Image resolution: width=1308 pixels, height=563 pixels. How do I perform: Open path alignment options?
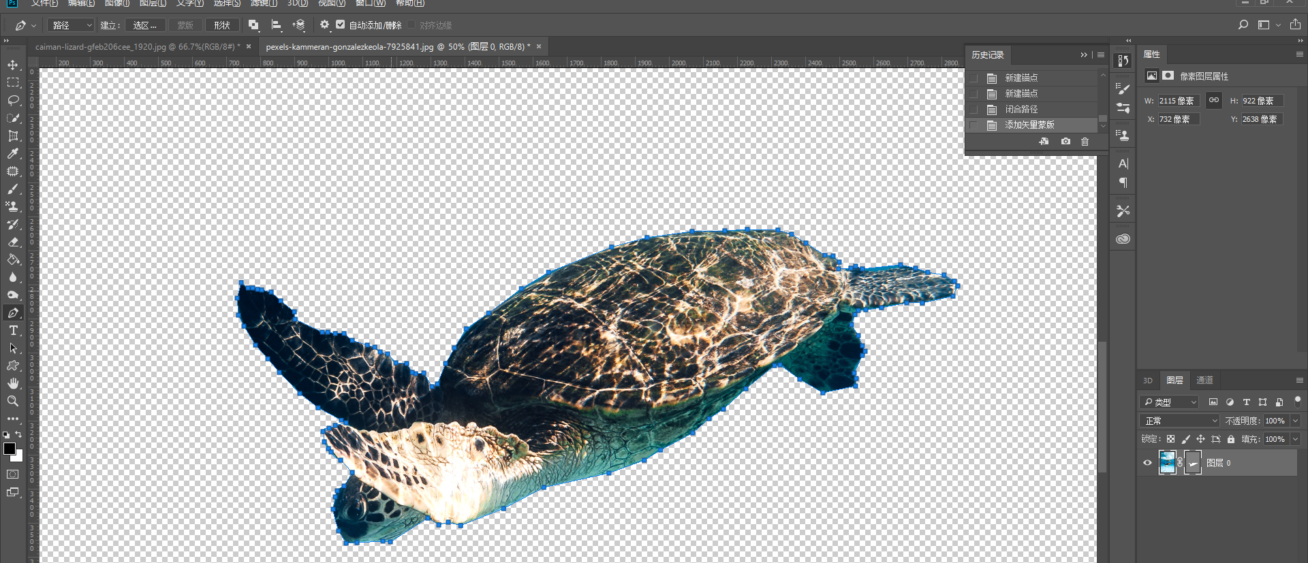(x=276, y=25)
